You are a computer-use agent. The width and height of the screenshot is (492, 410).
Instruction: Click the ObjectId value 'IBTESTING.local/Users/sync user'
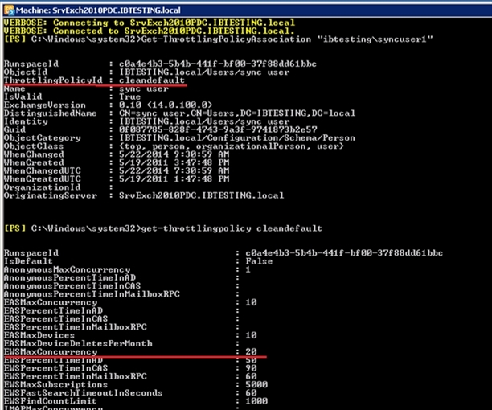pyautogui.click(x=204, y=72)
